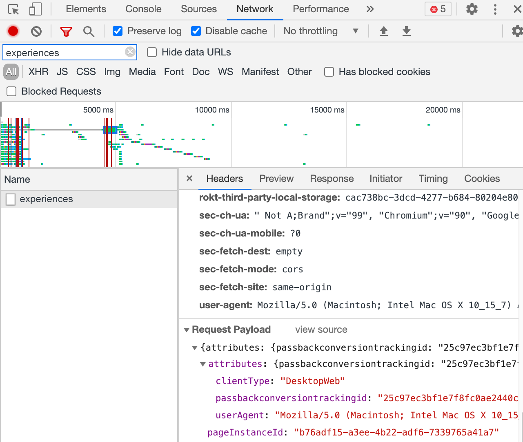The height and width of the screenshot is (442, 523).
Task: Open the No throttling dropdown
Action: point(321,31)
